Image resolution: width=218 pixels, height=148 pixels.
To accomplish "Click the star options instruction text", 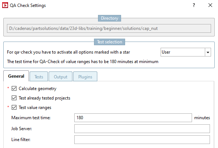I will 68,52.
